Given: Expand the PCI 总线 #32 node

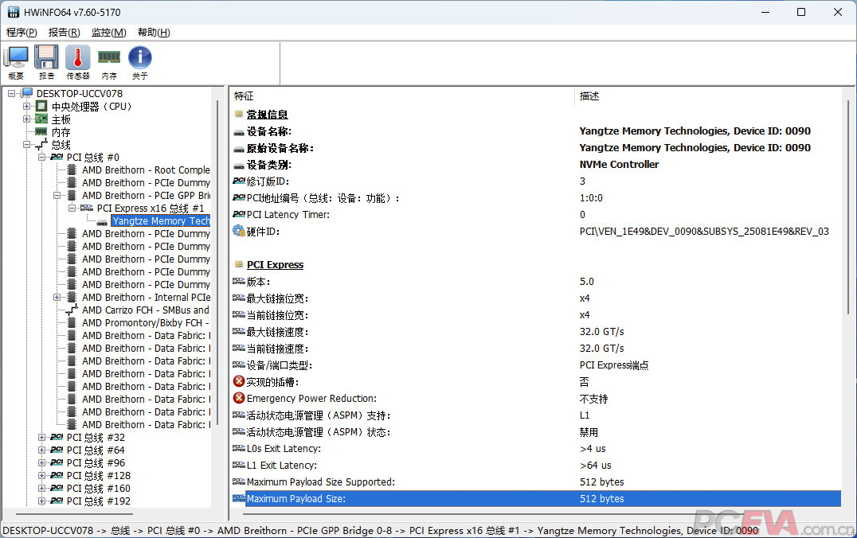Looking at the screenshot, I should [x=41, y=437].
